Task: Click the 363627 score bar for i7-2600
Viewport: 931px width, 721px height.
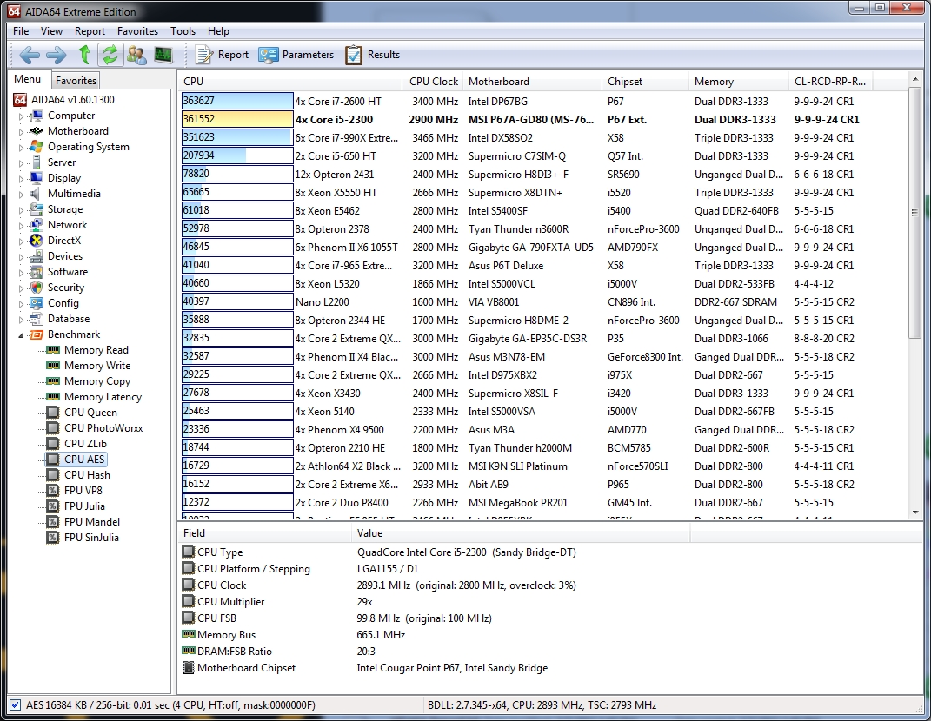Action: [236, 102]
